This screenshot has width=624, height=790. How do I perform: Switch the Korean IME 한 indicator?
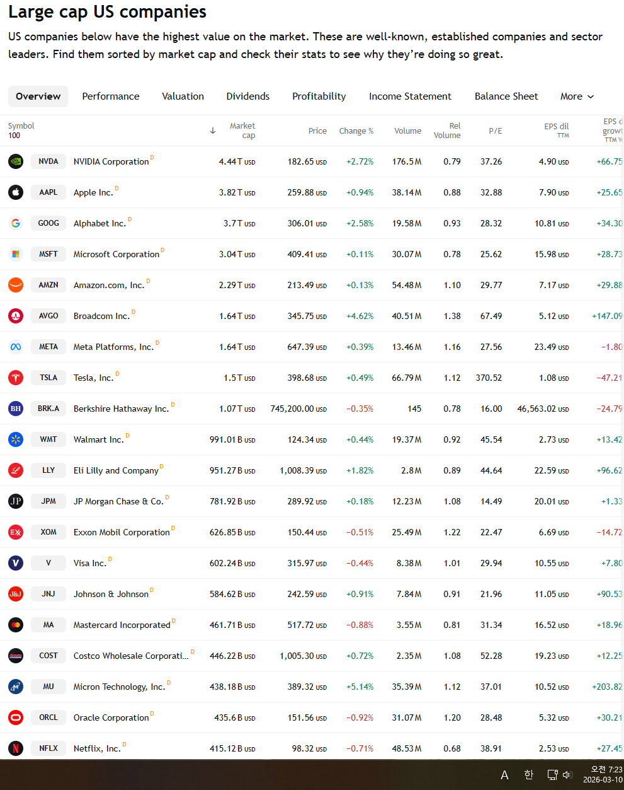(528, 775)
